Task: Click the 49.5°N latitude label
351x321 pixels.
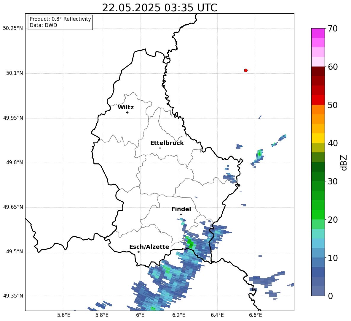Action: pos(15,252)
